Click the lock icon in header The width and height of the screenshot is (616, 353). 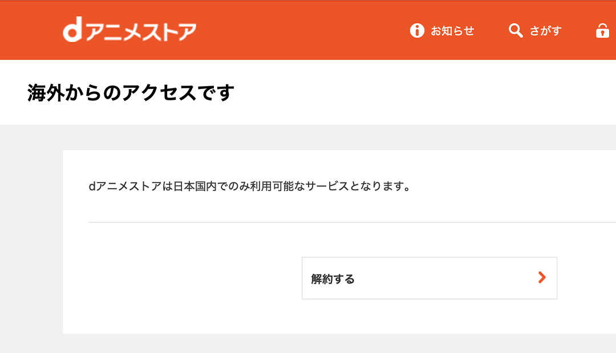pos(602,31)
